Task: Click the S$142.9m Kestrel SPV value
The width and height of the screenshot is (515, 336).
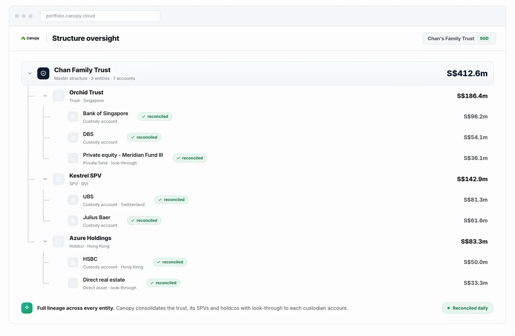Action: pos(472,179)
